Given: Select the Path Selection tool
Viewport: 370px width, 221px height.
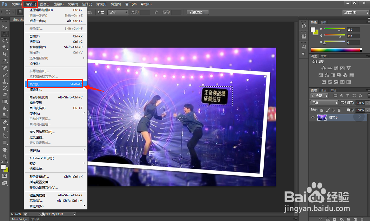Looking at the screenshot, I should point(4,136).
